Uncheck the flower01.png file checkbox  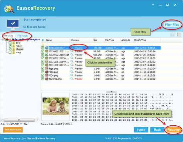(x=43, y=79)
